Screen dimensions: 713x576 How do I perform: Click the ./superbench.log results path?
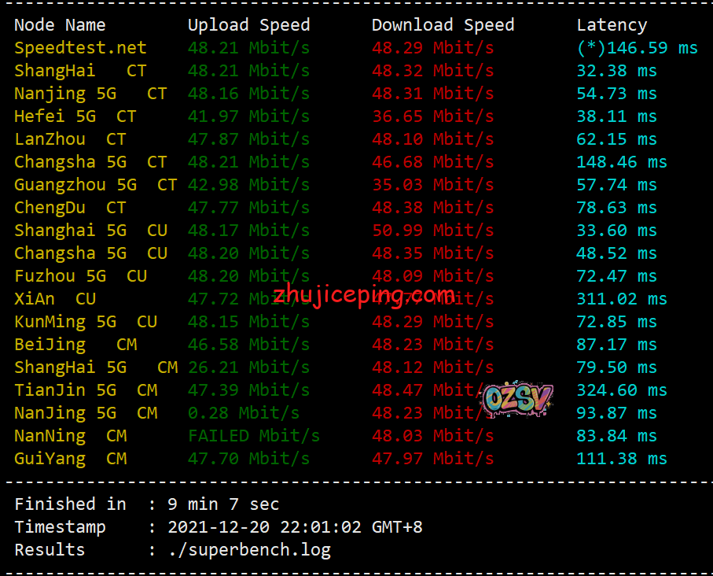pos(249,549)
